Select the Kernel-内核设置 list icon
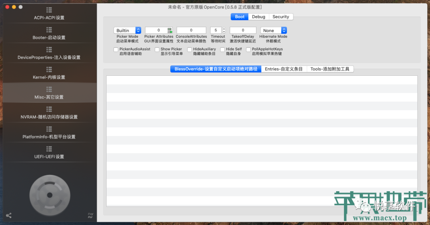The image size is (430, 225). click(x=49, y=69)
